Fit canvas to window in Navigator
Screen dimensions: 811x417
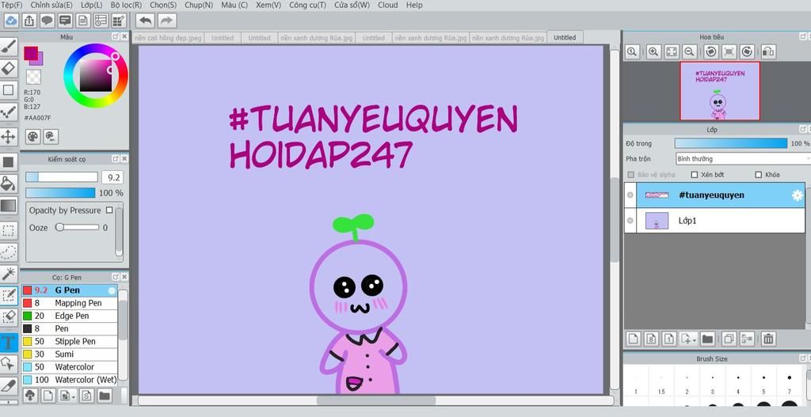pos(672,51)
